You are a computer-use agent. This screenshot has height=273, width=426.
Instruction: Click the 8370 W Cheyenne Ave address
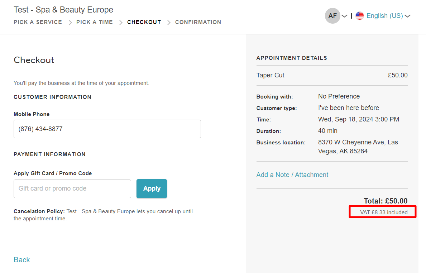(358, 147)
